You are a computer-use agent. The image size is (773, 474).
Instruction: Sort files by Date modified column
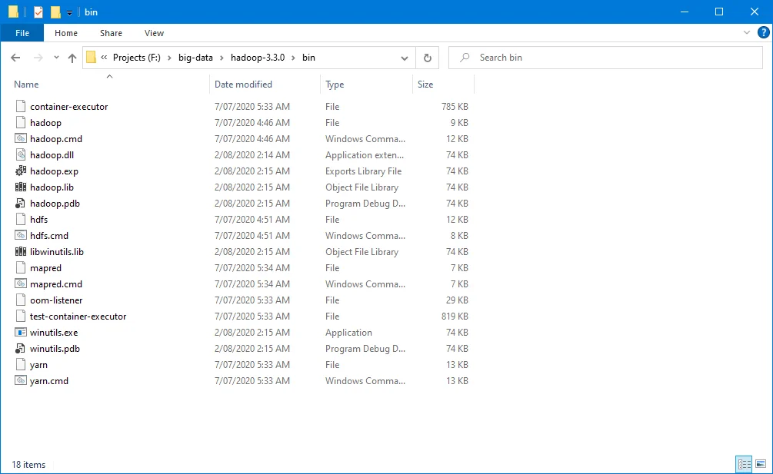pos(243,85)
